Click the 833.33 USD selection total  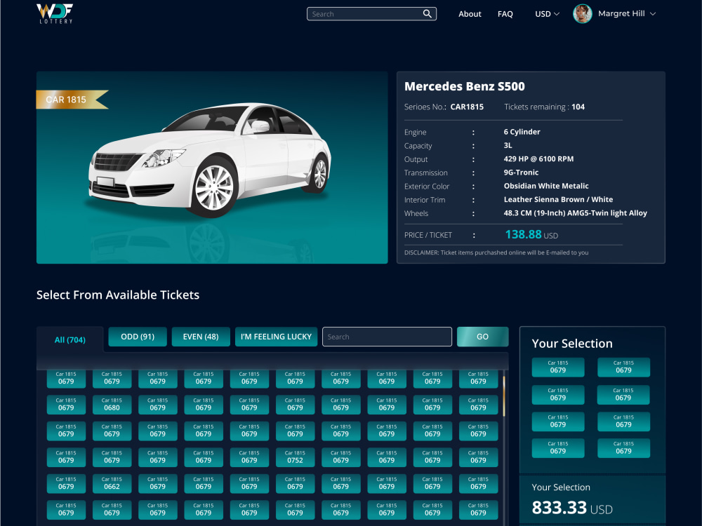pyautogui.click(x=572, y=508)
